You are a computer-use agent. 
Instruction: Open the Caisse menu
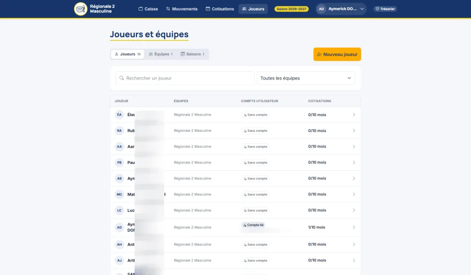148,9
